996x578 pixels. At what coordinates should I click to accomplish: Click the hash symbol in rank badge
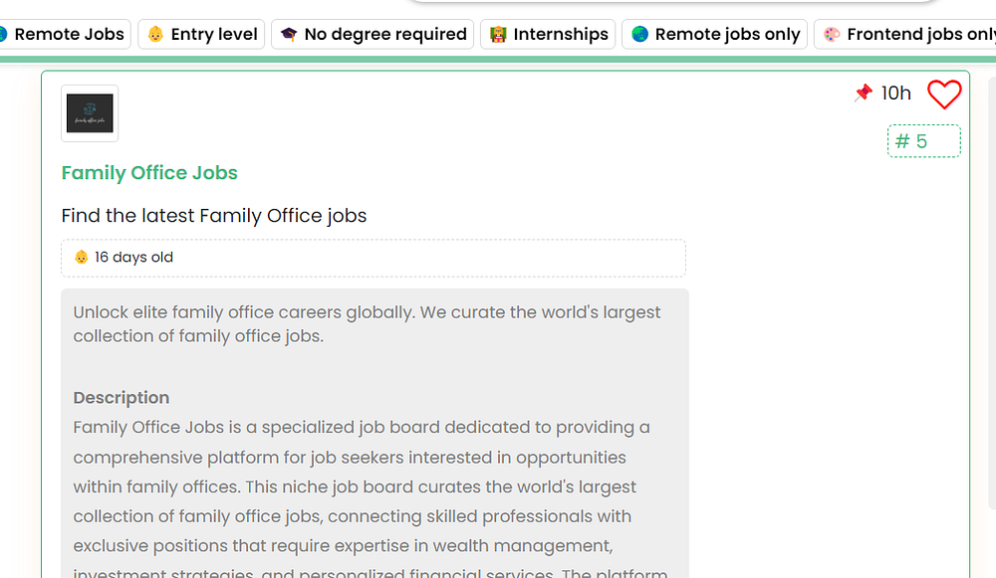(902, 141)
